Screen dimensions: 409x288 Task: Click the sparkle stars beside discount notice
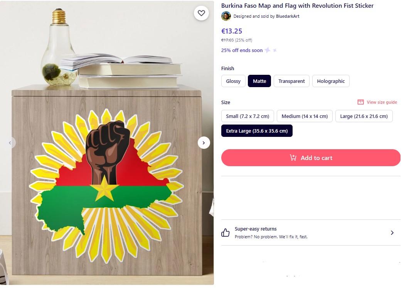point(270,50)
